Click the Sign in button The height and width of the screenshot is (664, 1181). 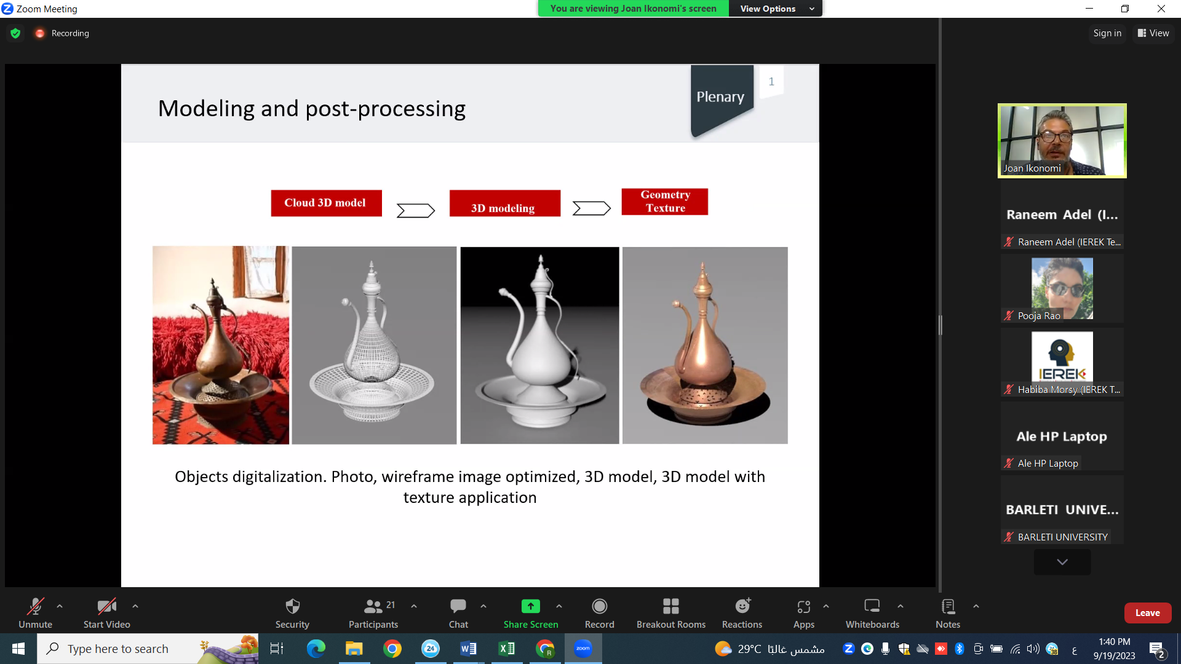click(x=1107, y=33)
